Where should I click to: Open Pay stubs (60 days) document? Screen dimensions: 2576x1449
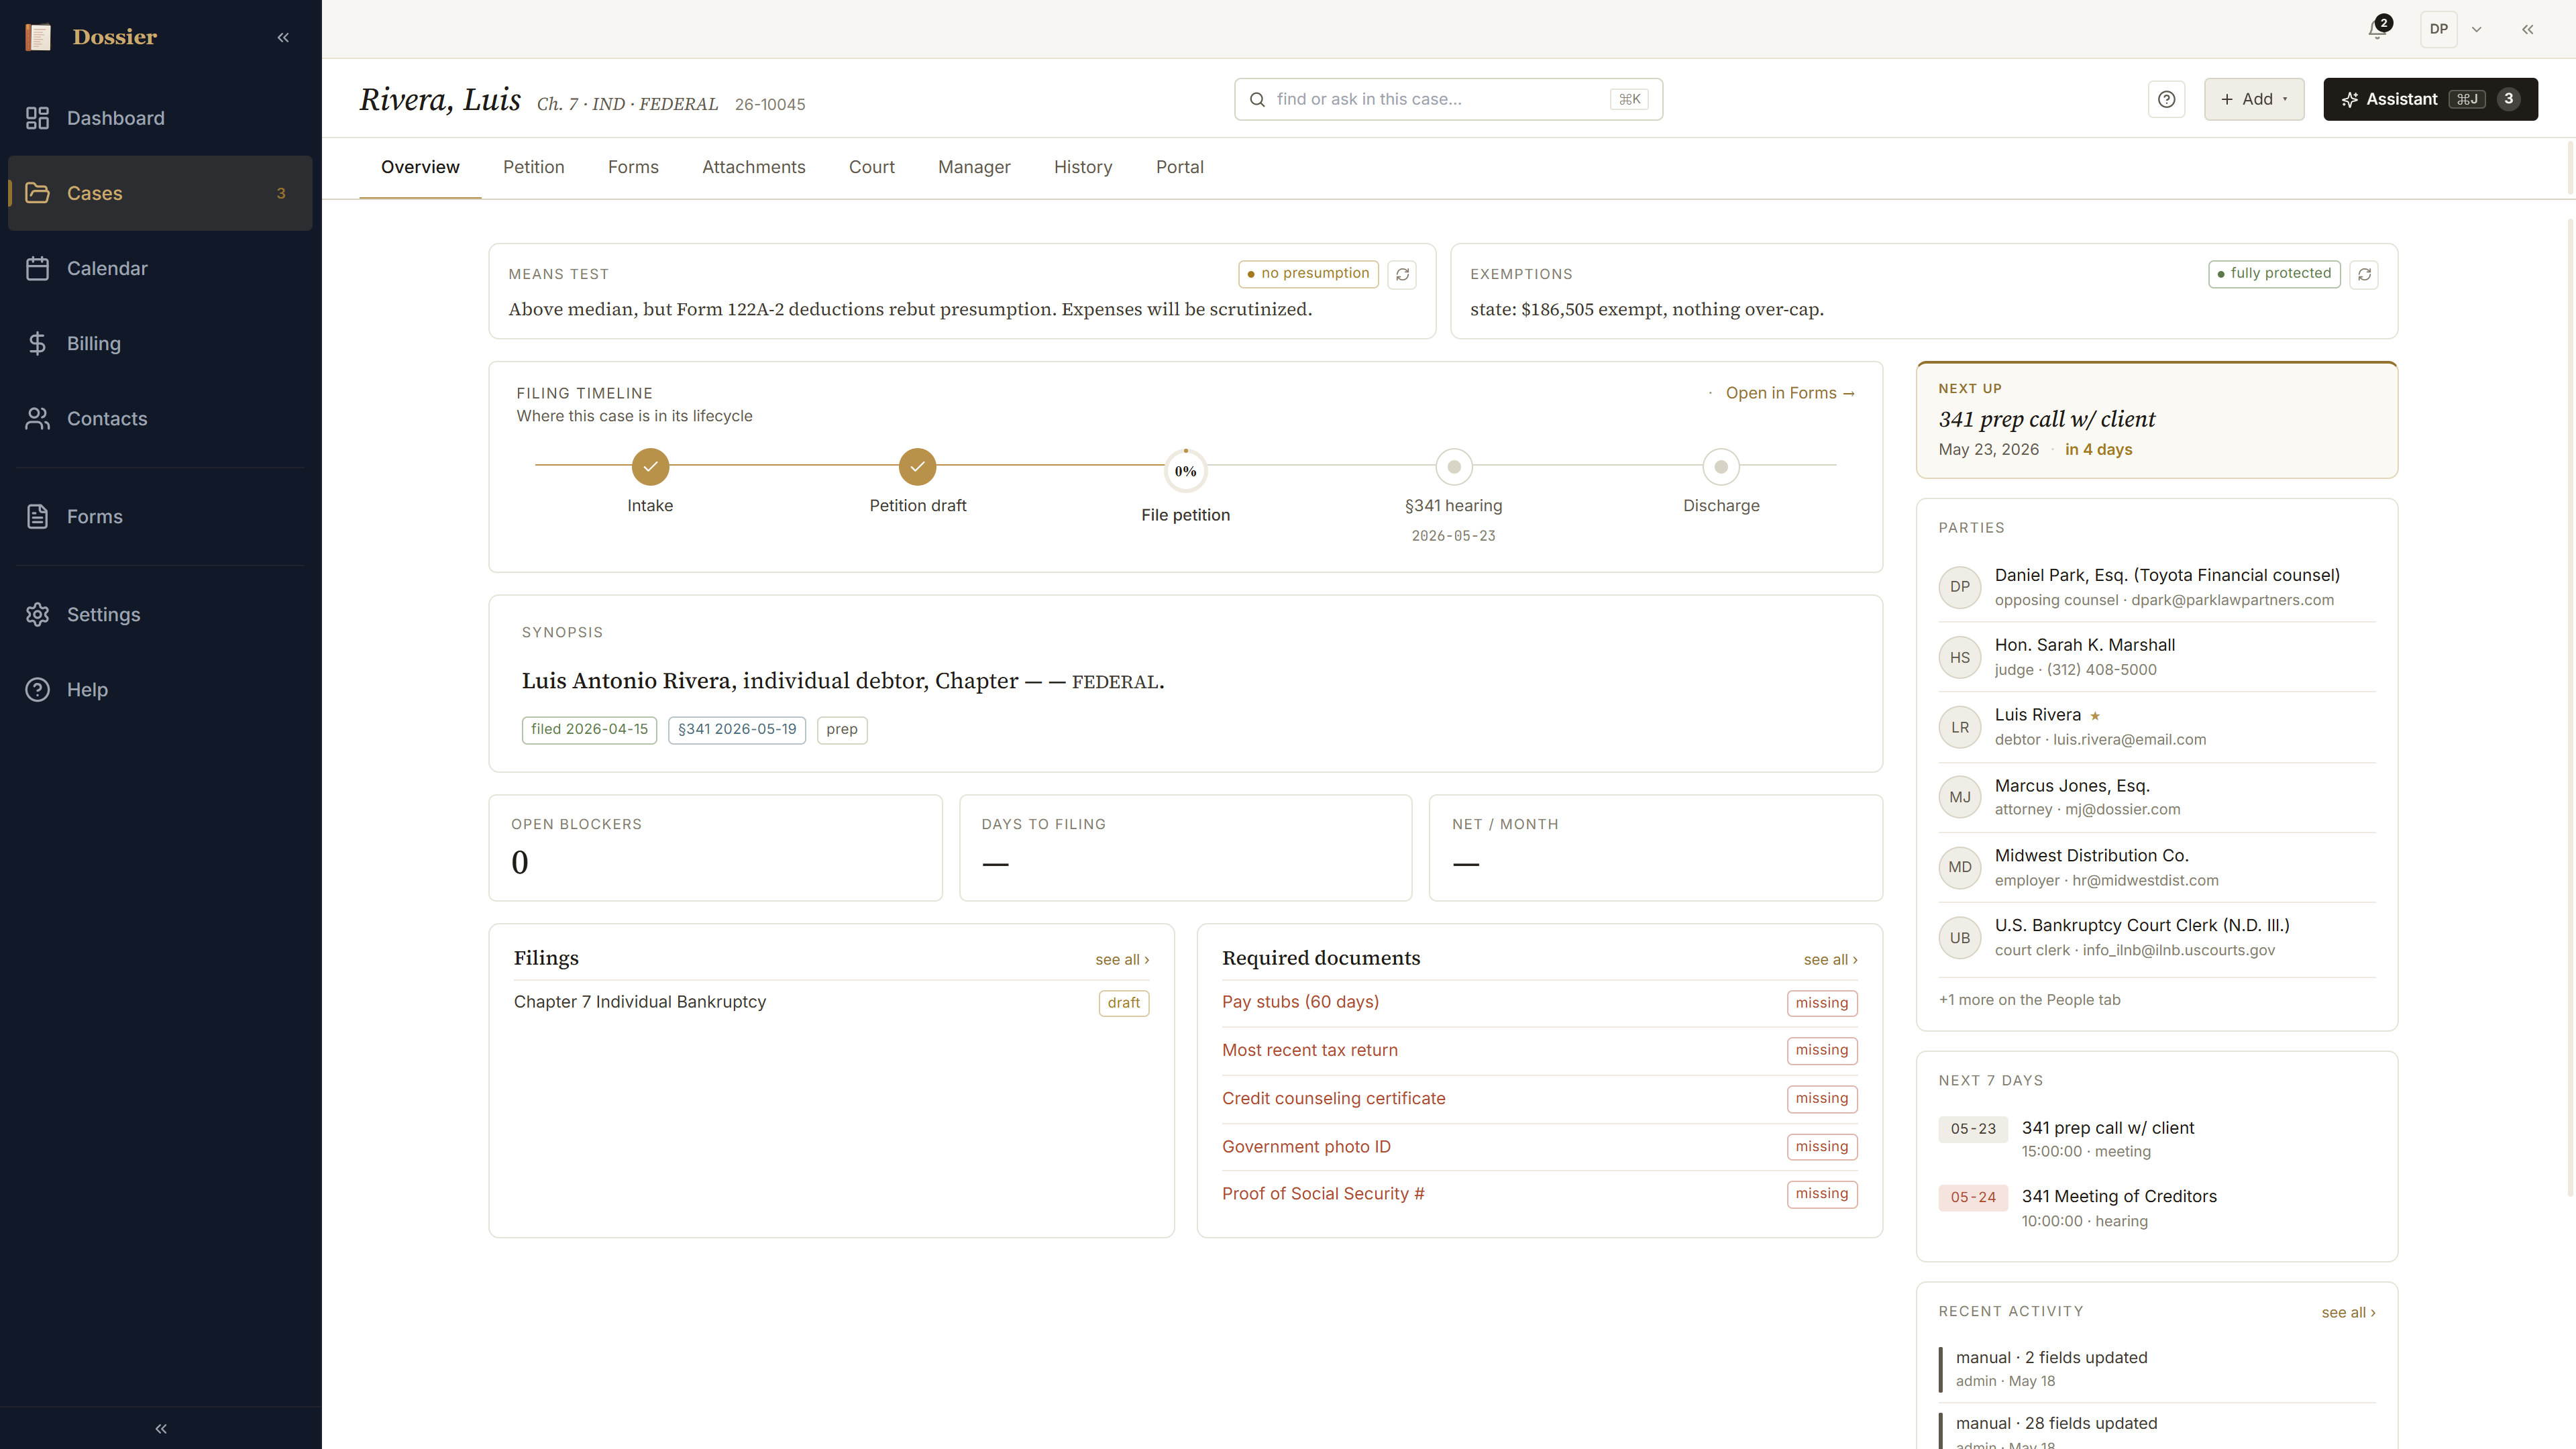point(1539,1003)
